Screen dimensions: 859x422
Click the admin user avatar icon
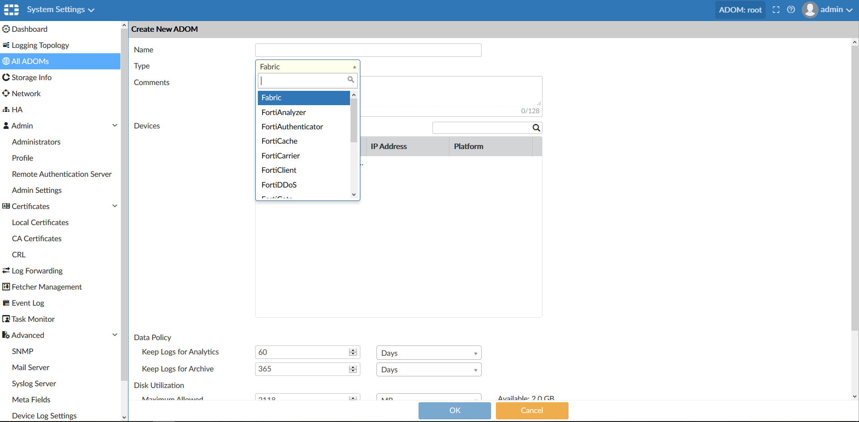click(x=810, y=10)
